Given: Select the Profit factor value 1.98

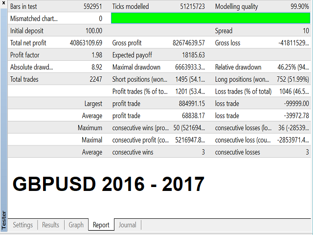Looking at the screenshot, I should [x=97, y=55].
